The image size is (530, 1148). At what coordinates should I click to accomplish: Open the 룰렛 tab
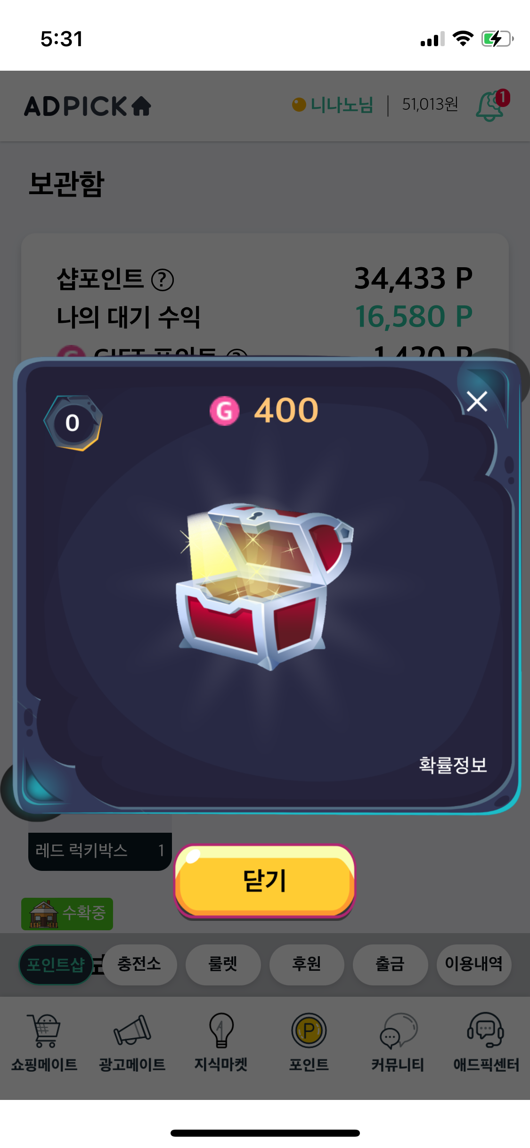223,965
